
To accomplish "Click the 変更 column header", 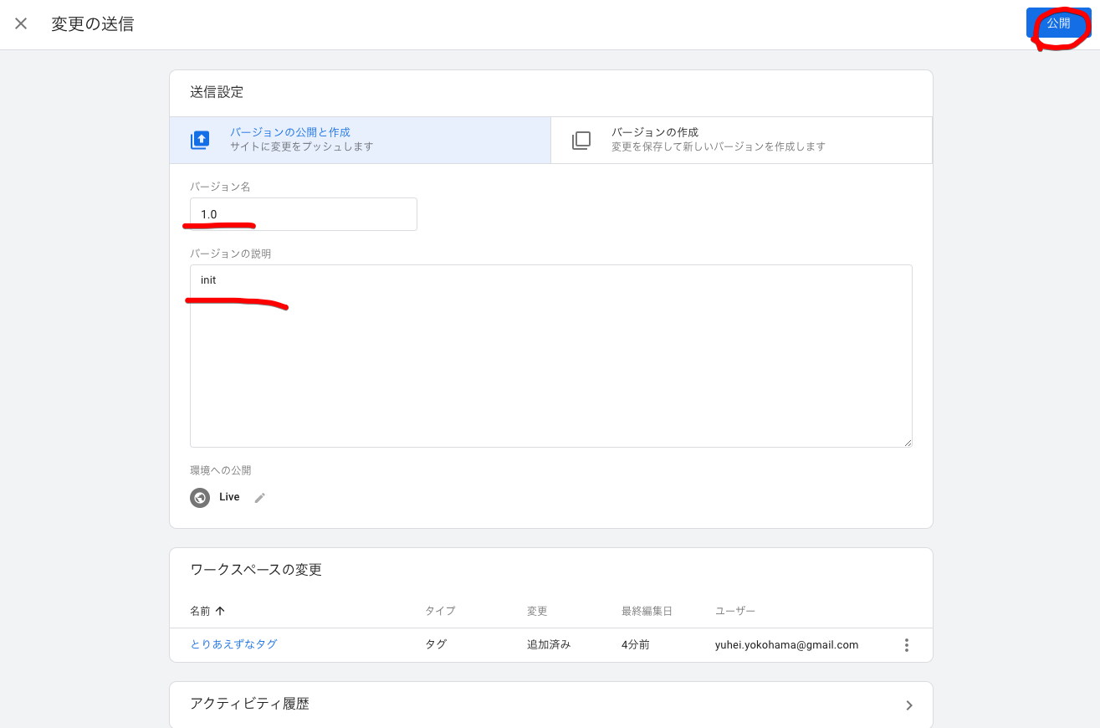I will 537,610.
